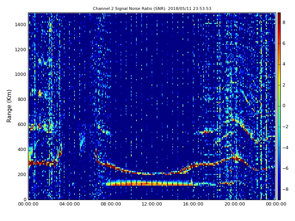Click the 16:00:00 time axis label

pos(193,204)
